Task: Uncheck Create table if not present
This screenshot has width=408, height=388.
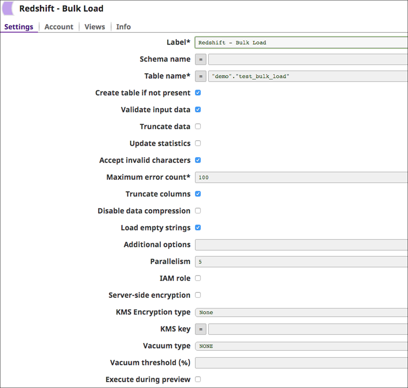Action: click(x=198, y=93)
